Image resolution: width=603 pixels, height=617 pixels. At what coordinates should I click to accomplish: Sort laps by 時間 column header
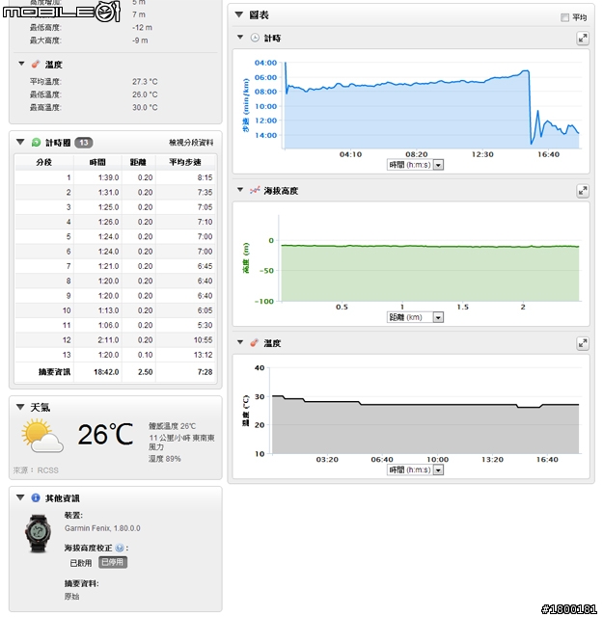click(97, 162)
